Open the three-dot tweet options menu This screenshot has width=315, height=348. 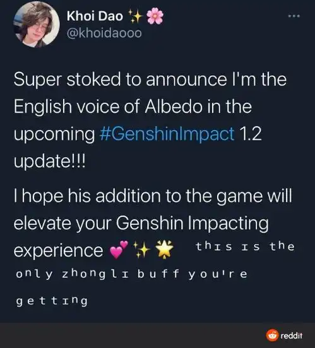(x=294, y=16)
